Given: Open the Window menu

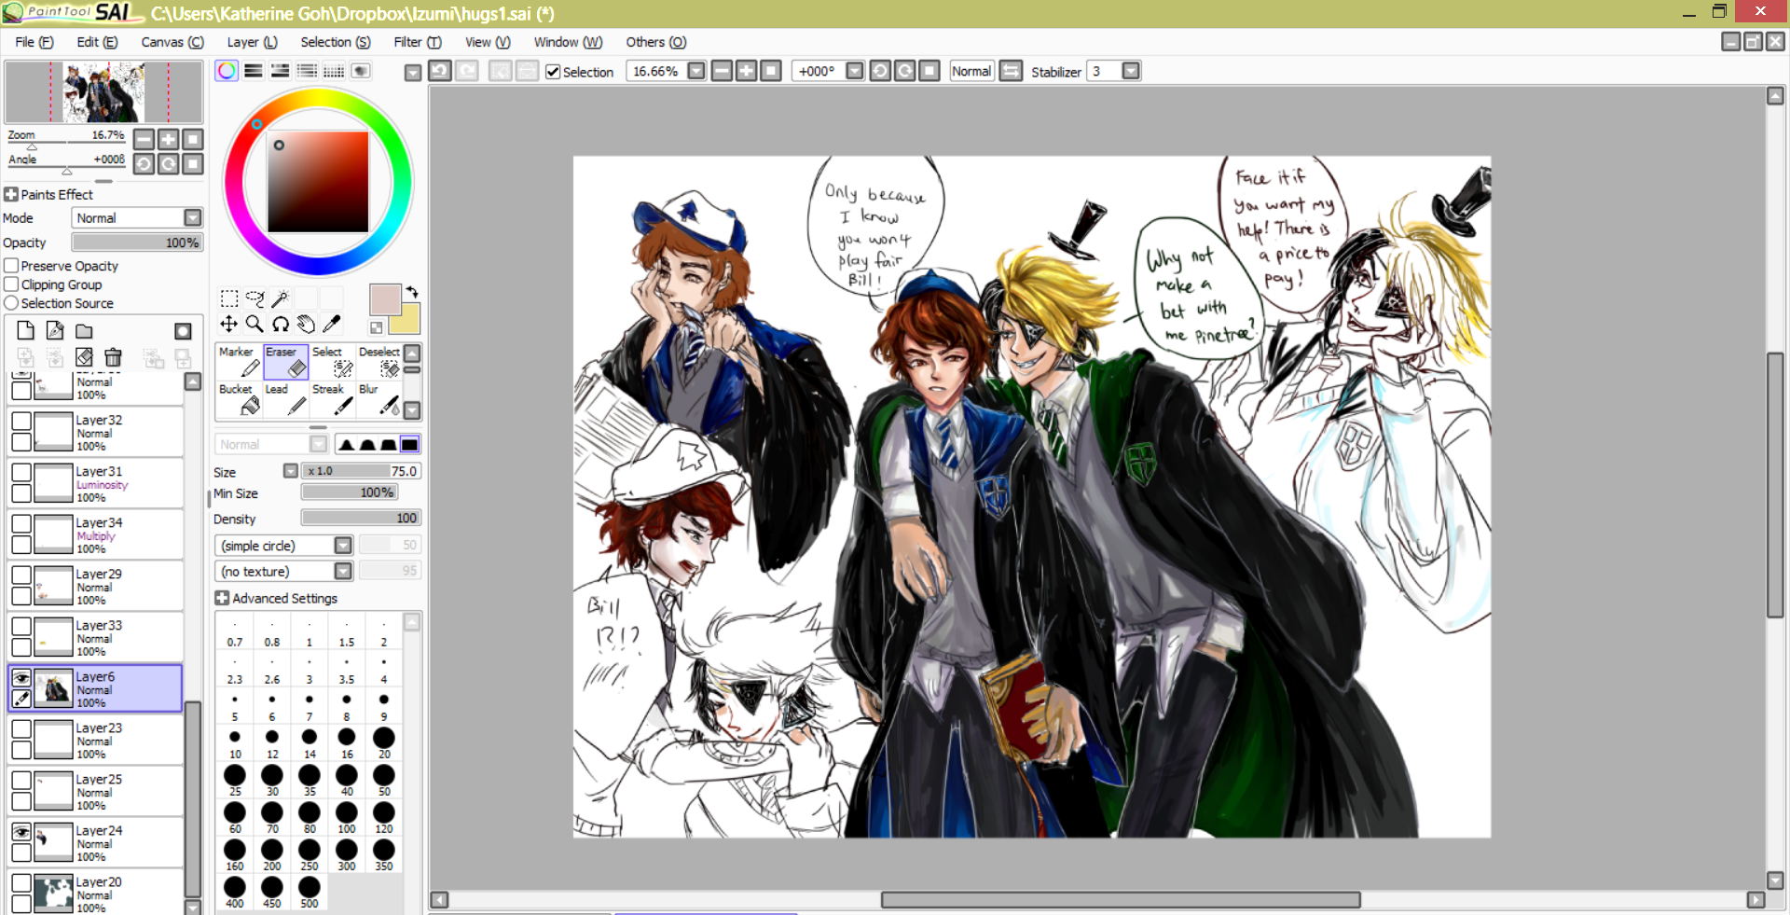Looking at the screenshot, I should (568, 42).
